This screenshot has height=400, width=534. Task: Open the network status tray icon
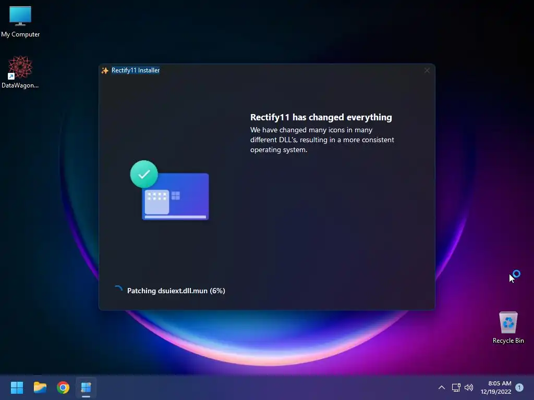click(x=456, y=387)
